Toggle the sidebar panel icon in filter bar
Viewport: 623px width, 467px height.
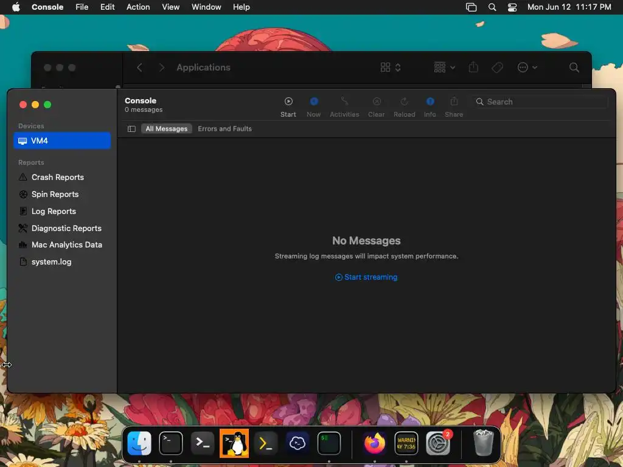[131, 129]
